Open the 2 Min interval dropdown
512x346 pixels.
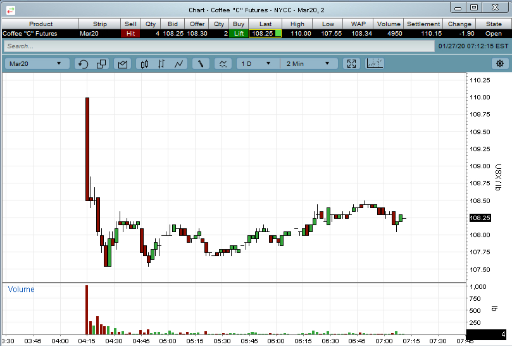click(309, 64)
